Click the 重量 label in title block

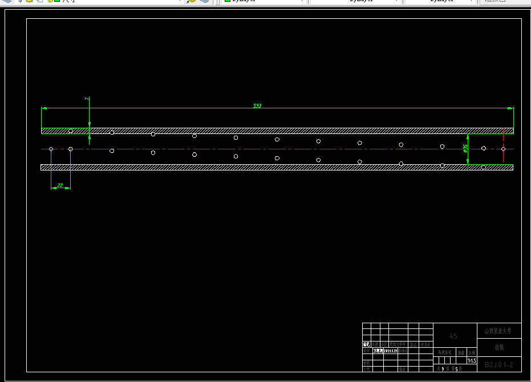tap(461, 352)
